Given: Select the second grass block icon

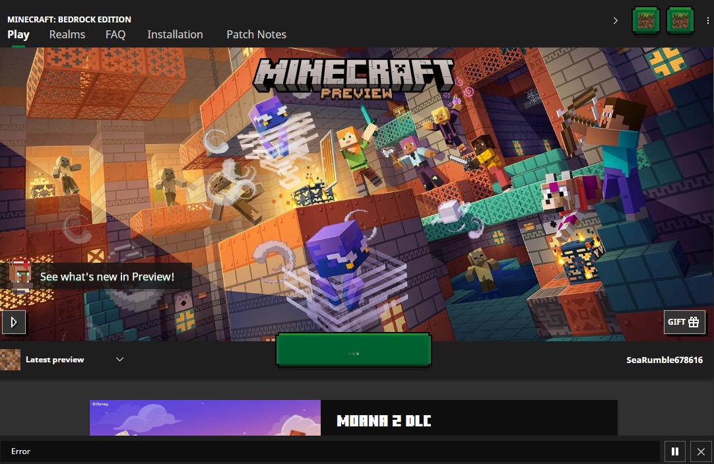Looking at the screenshot, I should [680, 20].
